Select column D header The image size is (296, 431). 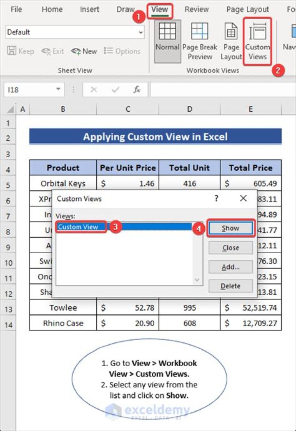[x=190, y=109]
